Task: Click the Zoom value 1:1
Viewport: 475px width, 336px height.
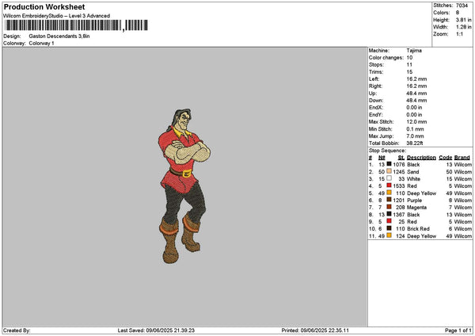Action: (459, 34)
